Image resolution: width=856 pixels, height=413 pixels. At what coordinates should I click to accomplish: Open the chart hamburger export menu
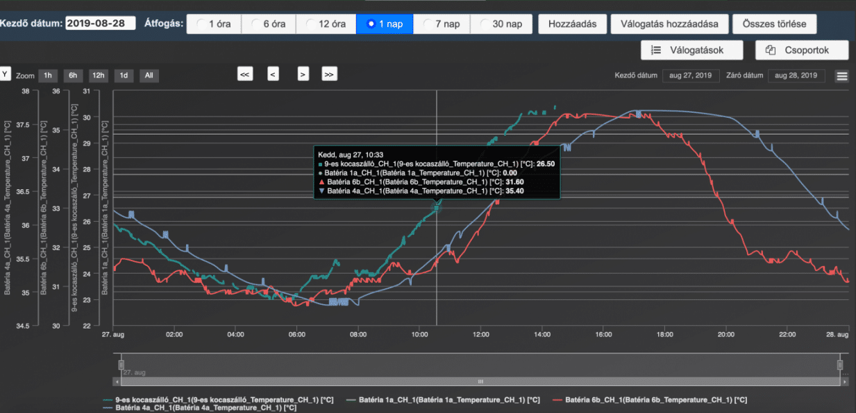(842, 76)
